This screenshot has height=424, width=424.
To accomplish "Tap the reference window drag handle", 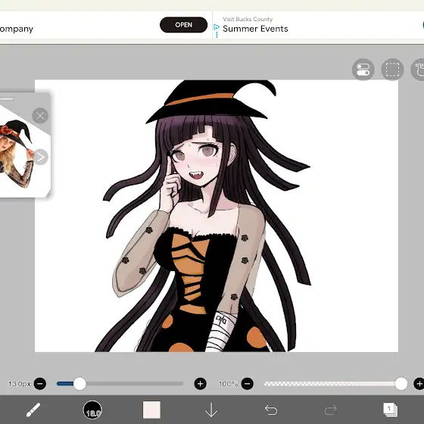I will [x=6, y=98].
